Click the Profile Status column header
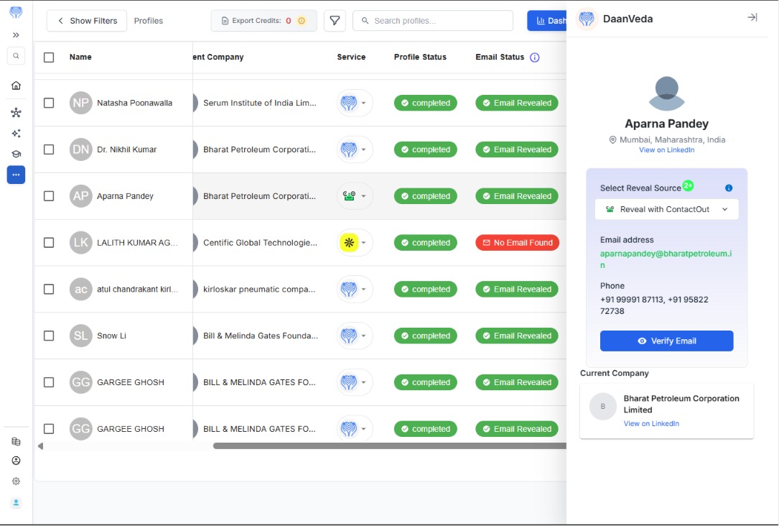Image resolution: width=779 pixels, height=526 pixels. click(x=420, y=57)
